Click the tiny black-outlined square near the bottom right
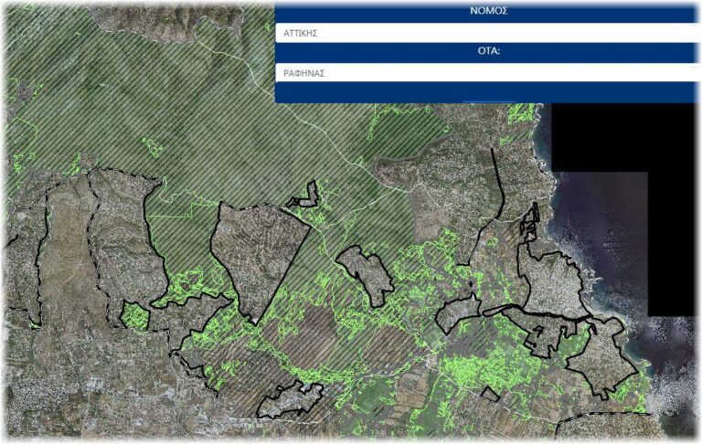Screen dimensions: 702x444 (x=491, y=394)
